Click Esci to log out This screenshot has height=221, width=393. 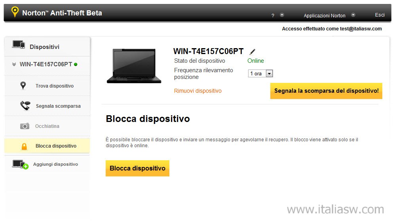pyautogui.click(x=380, y=15)
